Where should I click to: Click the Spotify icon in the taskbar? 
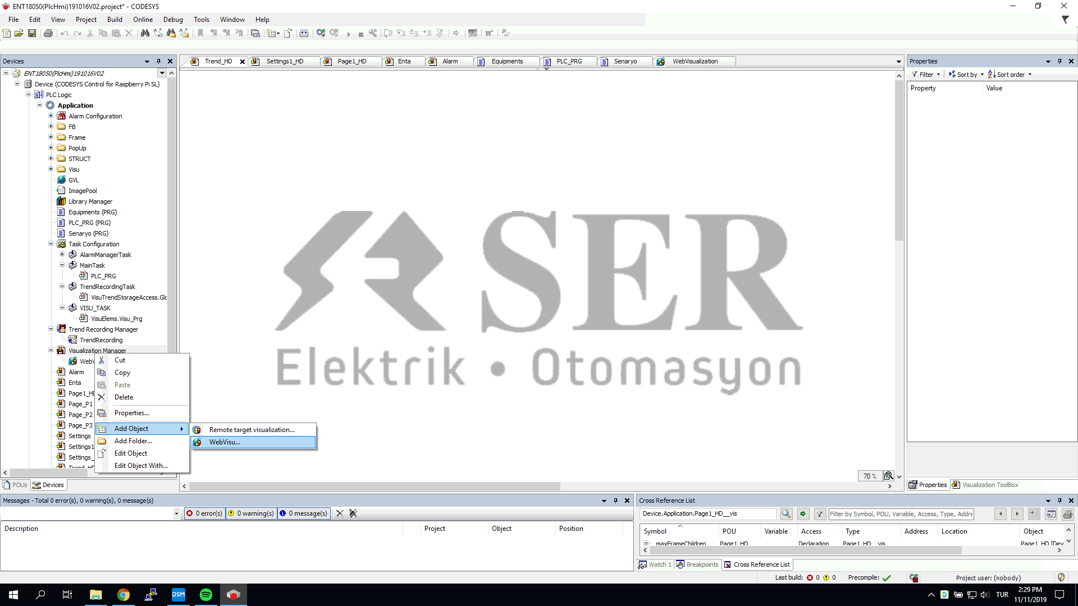[x=205, y=594]
